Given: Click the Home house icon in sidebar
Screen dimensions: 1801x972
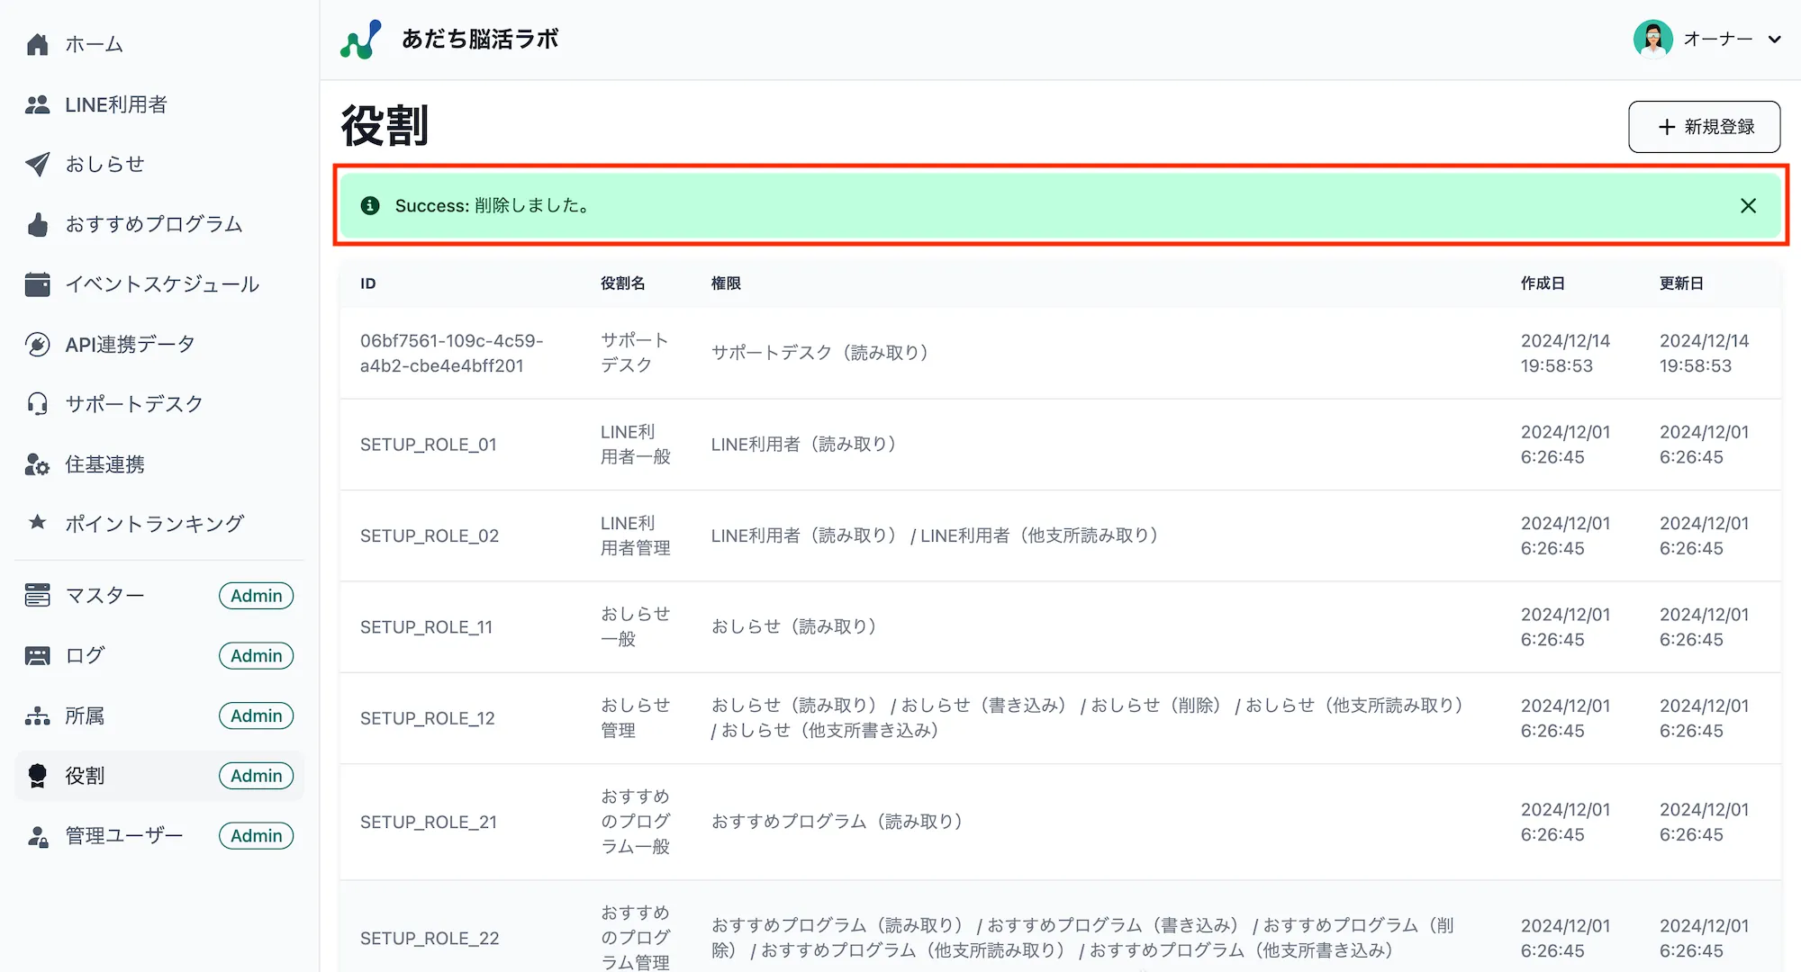Looking at the screenshot, I should pyautogui.click(x=37, y=44).
